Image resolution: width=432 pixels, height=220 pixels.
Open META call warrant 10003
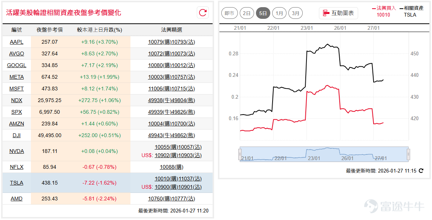(x=159, y=77)
